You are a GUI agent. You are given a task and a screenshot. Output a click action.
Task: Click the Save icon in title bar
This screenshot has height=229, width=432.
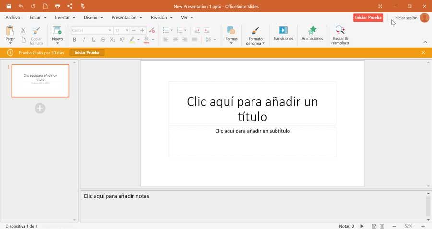(9, 6)
